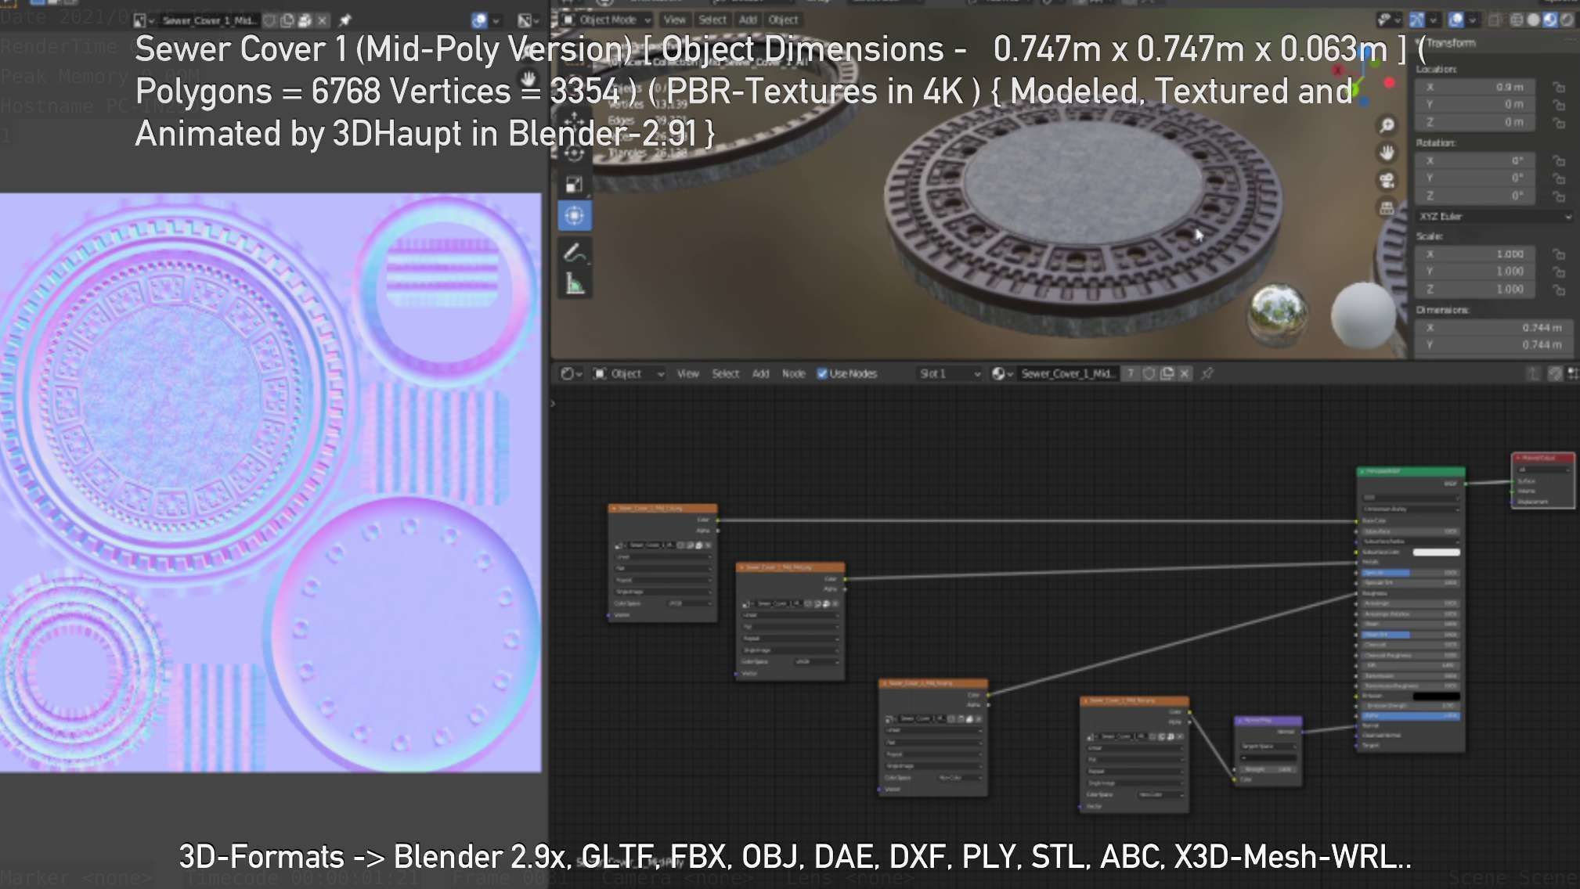
Task: Open the XYZ Euler rotation mode dropdown
Action: point(1494,217)
